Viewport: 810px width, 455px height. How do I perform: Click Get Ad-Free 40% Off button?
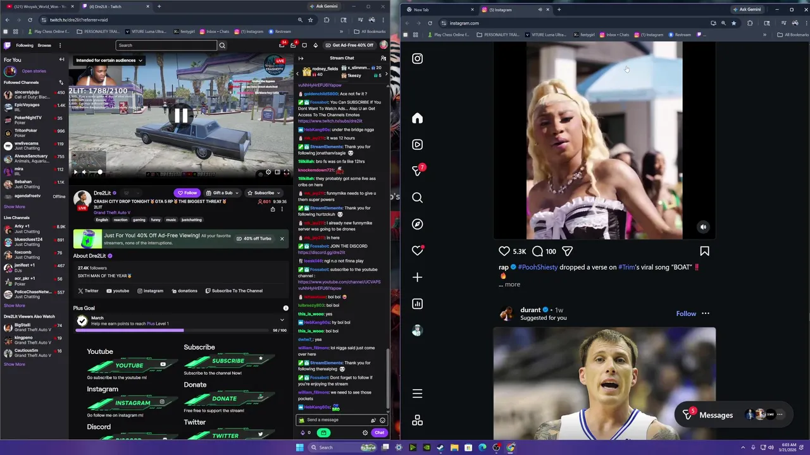click(x=349, y=45)
